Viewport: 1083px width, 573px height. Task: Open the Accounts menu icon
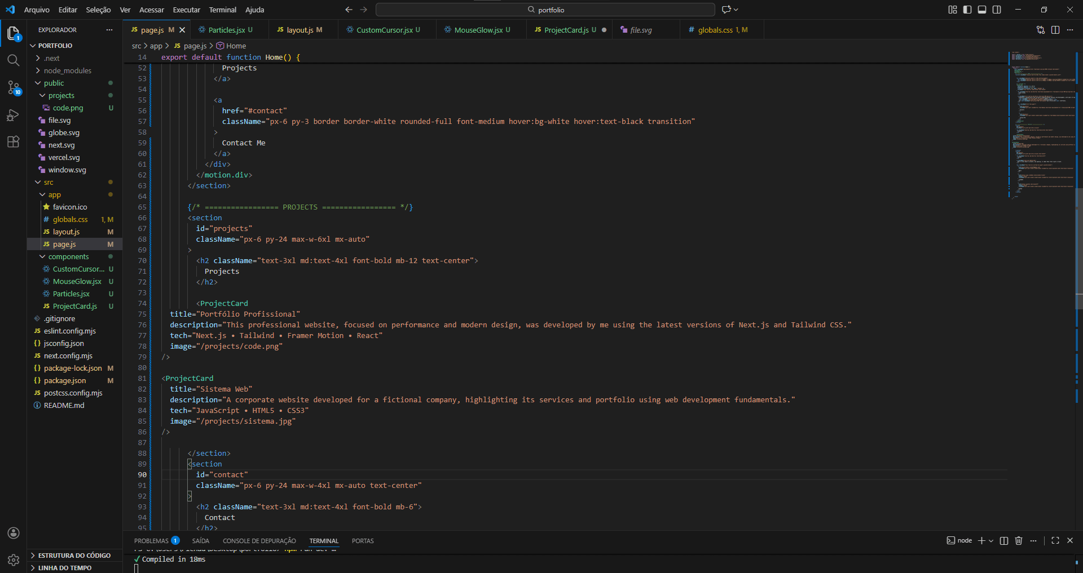point(14,533)
